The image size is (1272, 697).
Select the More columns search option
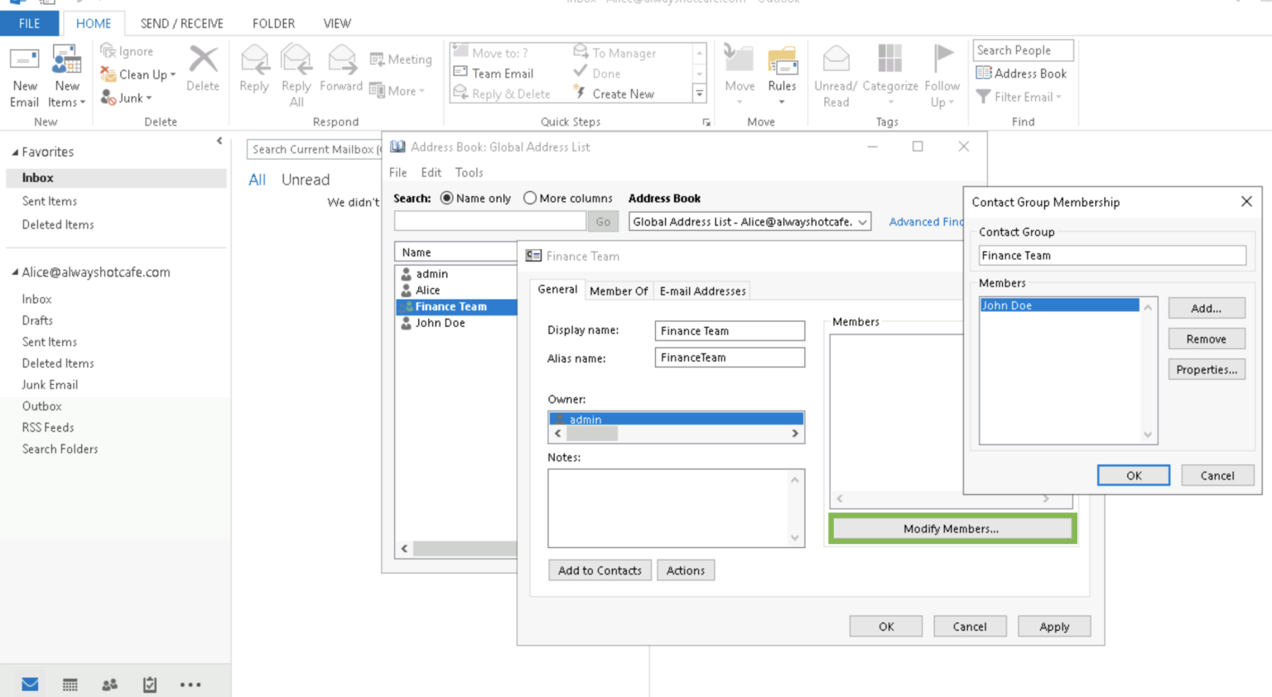point(530,198)
